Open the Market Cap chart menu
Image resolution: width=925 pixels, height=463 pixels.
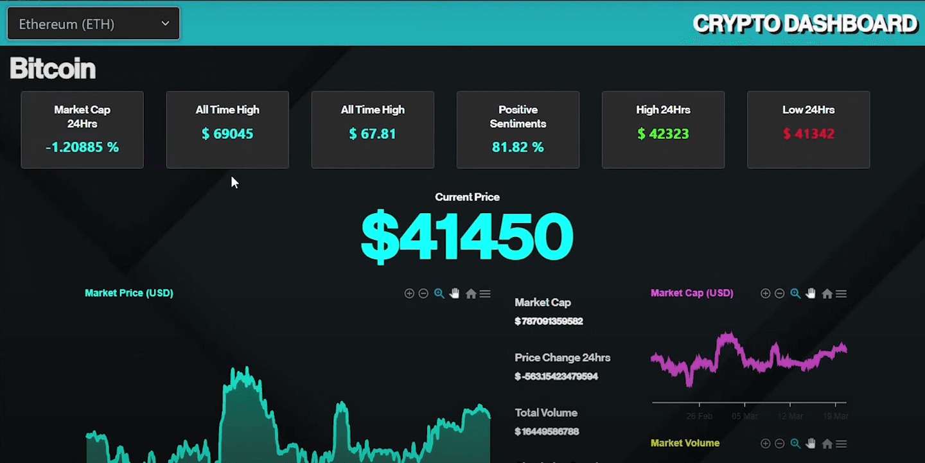[841, 293]
